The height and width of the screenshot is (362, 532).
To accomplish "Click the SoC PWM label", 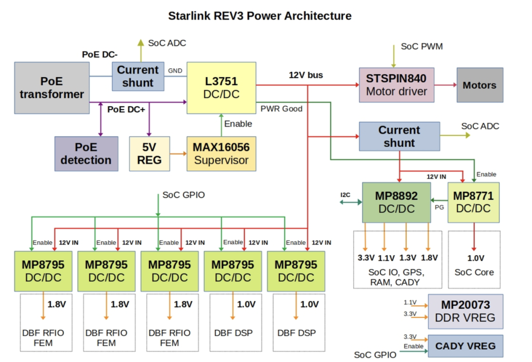I will 422,46.
